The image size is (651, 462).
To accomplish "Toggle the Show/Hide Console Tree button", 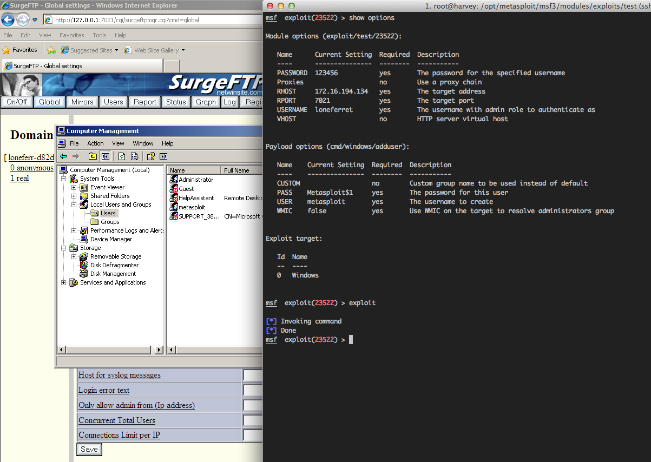I will click(106, 156).
